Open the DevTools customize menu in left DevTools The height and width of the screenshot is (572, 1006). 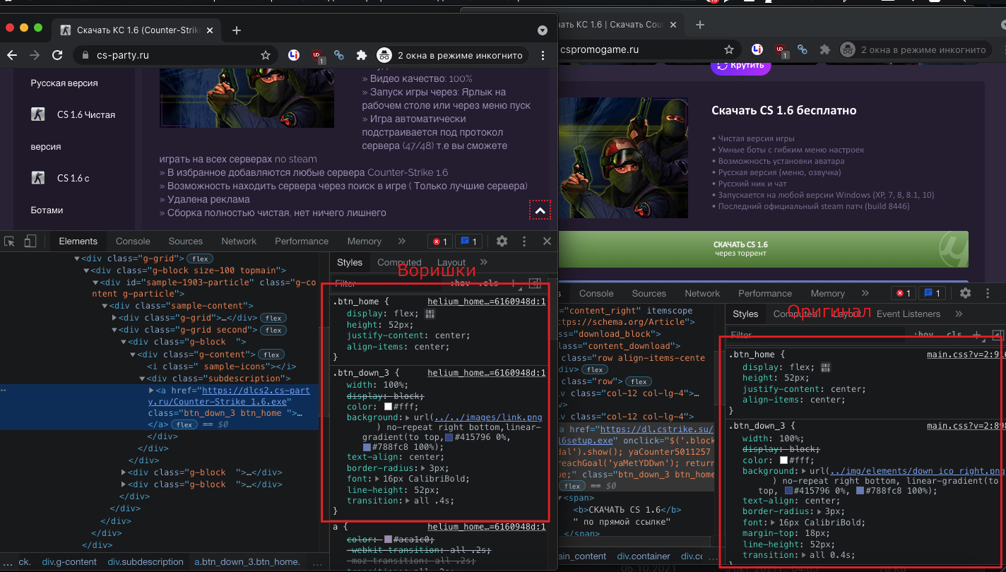click(524, 242)
